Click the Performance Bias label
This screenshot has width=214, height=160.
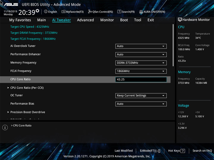pyautogui.click(x=22, y=103)
